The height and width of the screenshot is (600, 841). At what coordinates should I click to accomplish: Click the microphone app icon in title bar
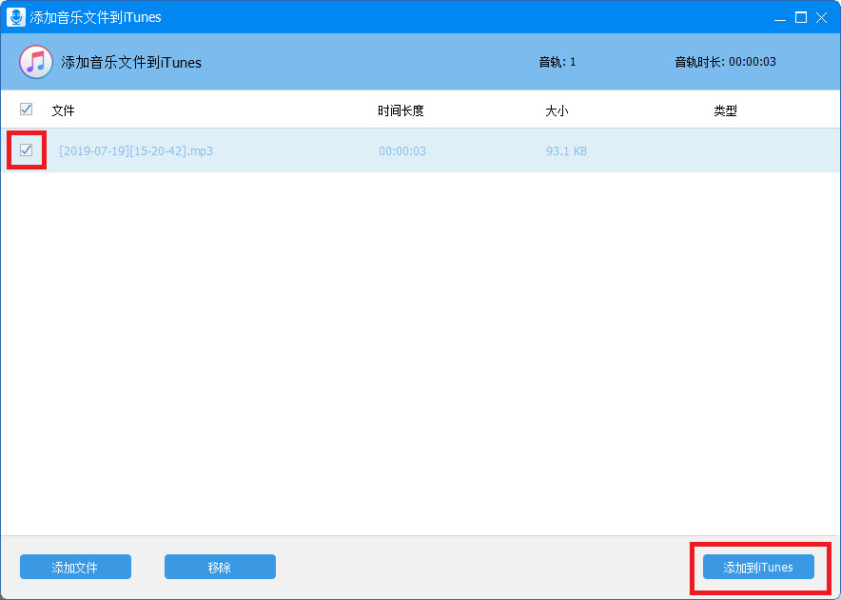click(16, 17)
